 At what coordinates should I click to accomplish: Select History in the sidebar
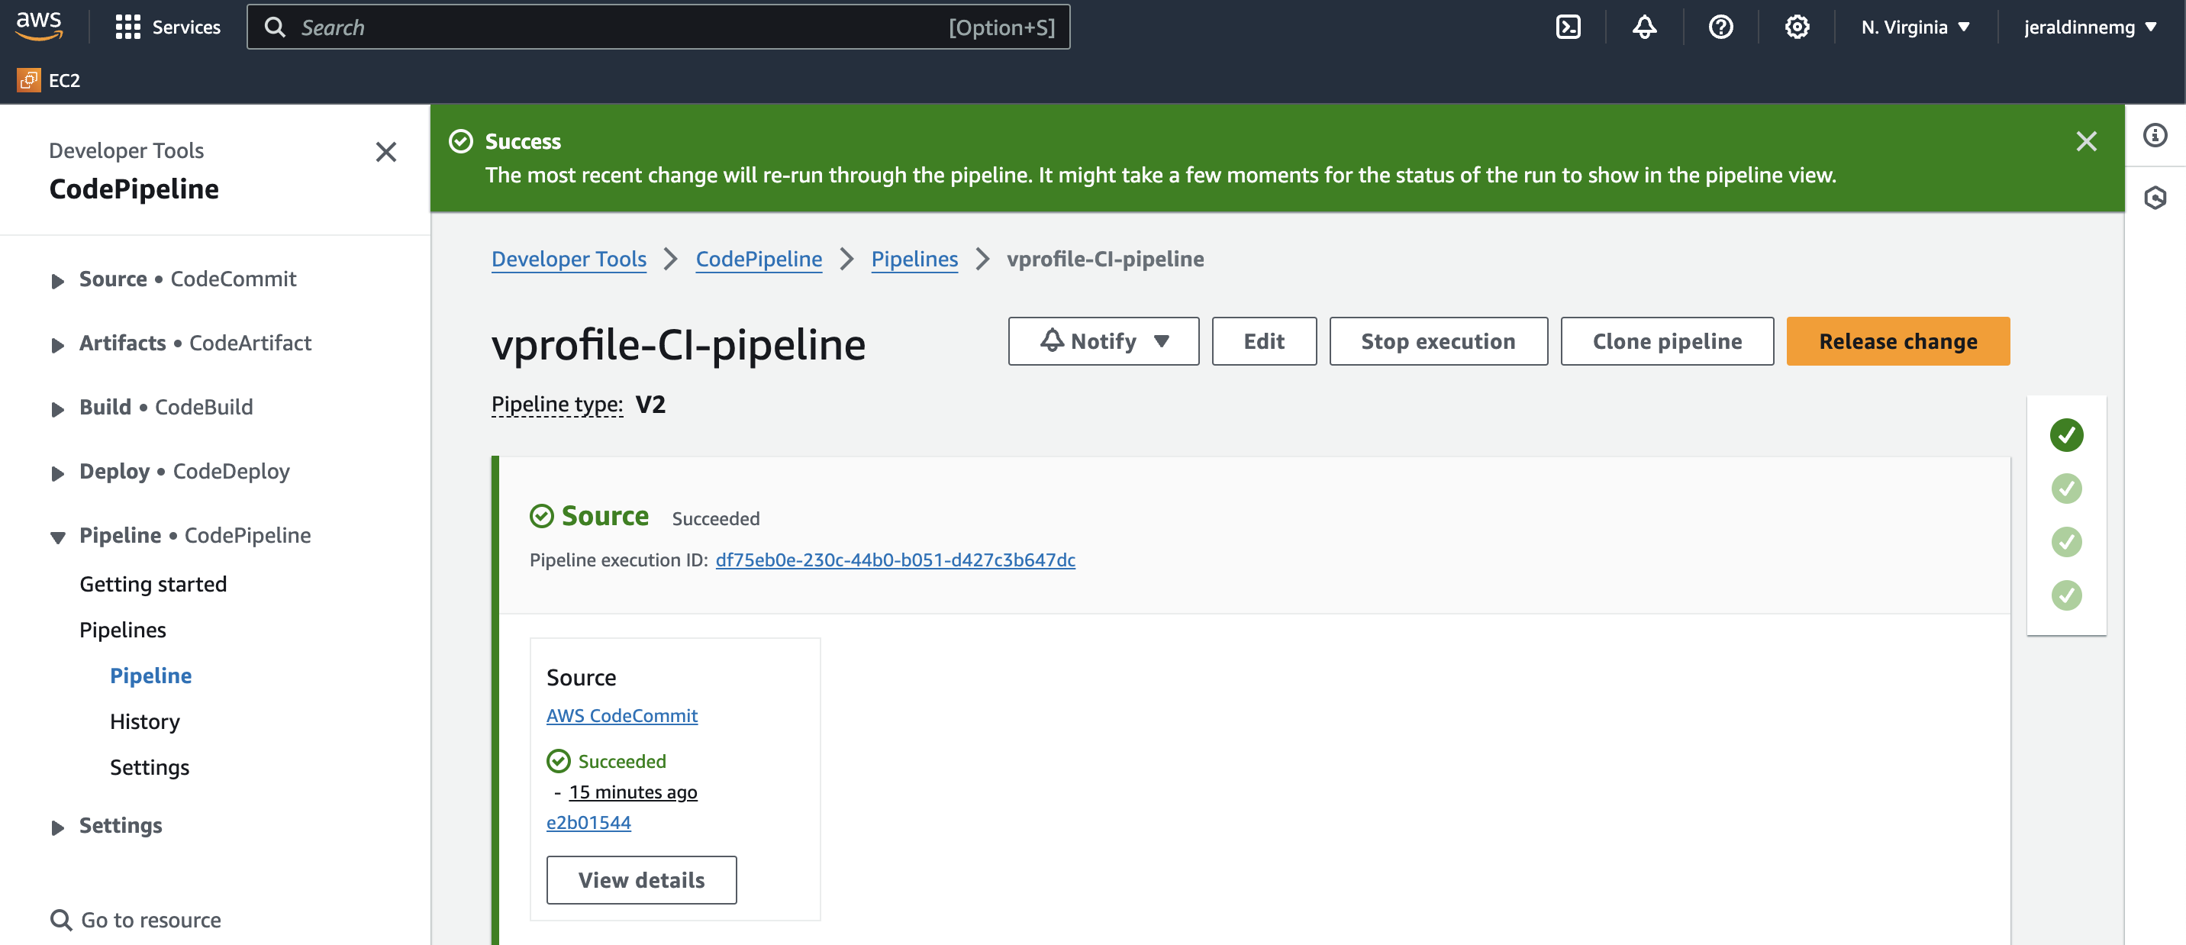[144, 721]
